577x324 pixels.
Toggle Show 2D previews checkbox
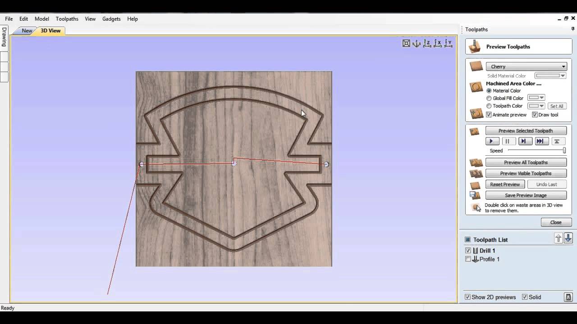pyautogui.click(x=468, y=297)
